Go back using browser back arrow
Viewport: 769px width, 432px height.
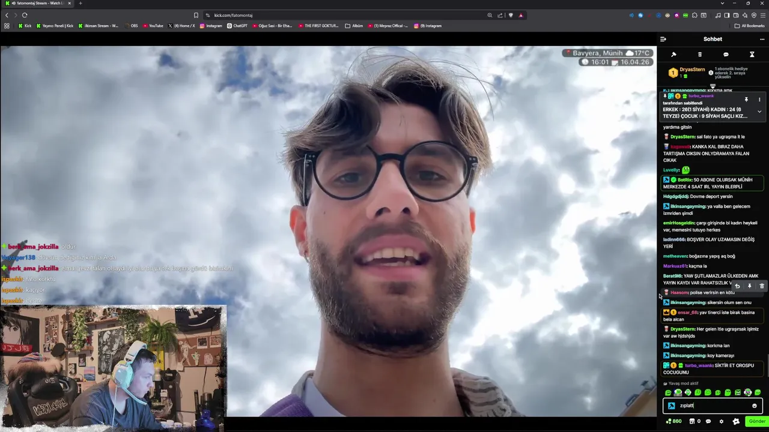(x=7, y=15)
